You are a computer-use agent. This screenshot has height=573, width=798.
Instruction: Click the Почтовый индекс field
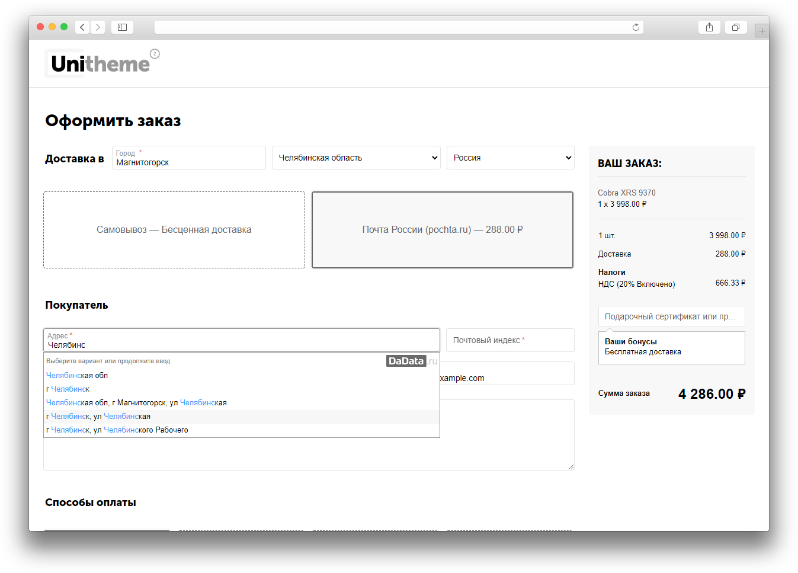coord(509,340)
